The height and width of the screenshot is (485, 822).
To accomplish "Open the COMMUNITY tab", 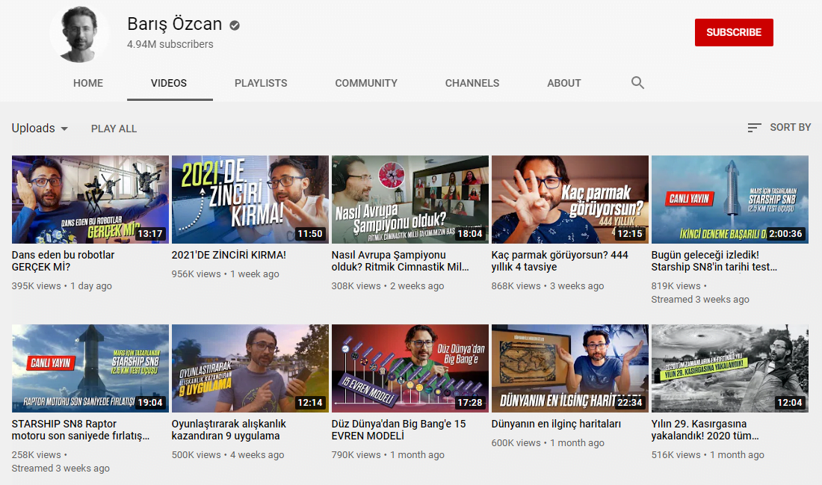I will tap(366, 83).
